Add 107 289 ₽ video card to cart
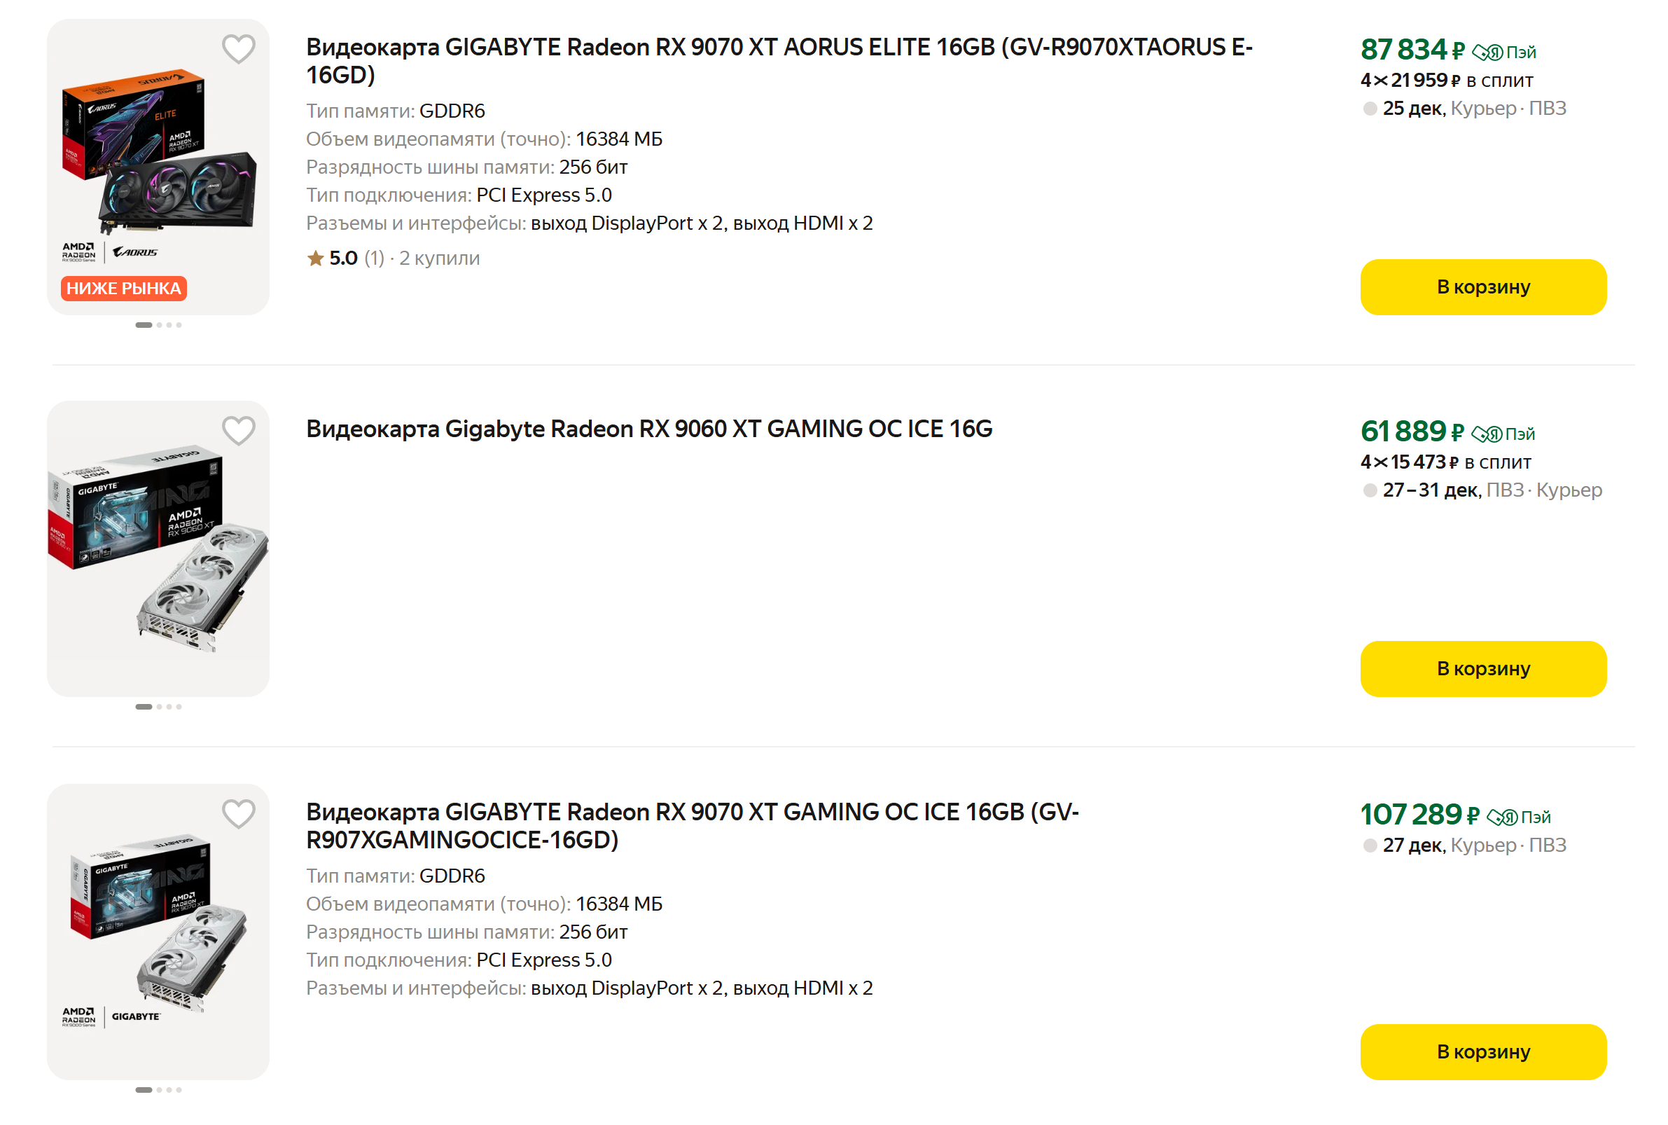The width and height of the screenshot is (1668, 1125). (1482, 1052)
